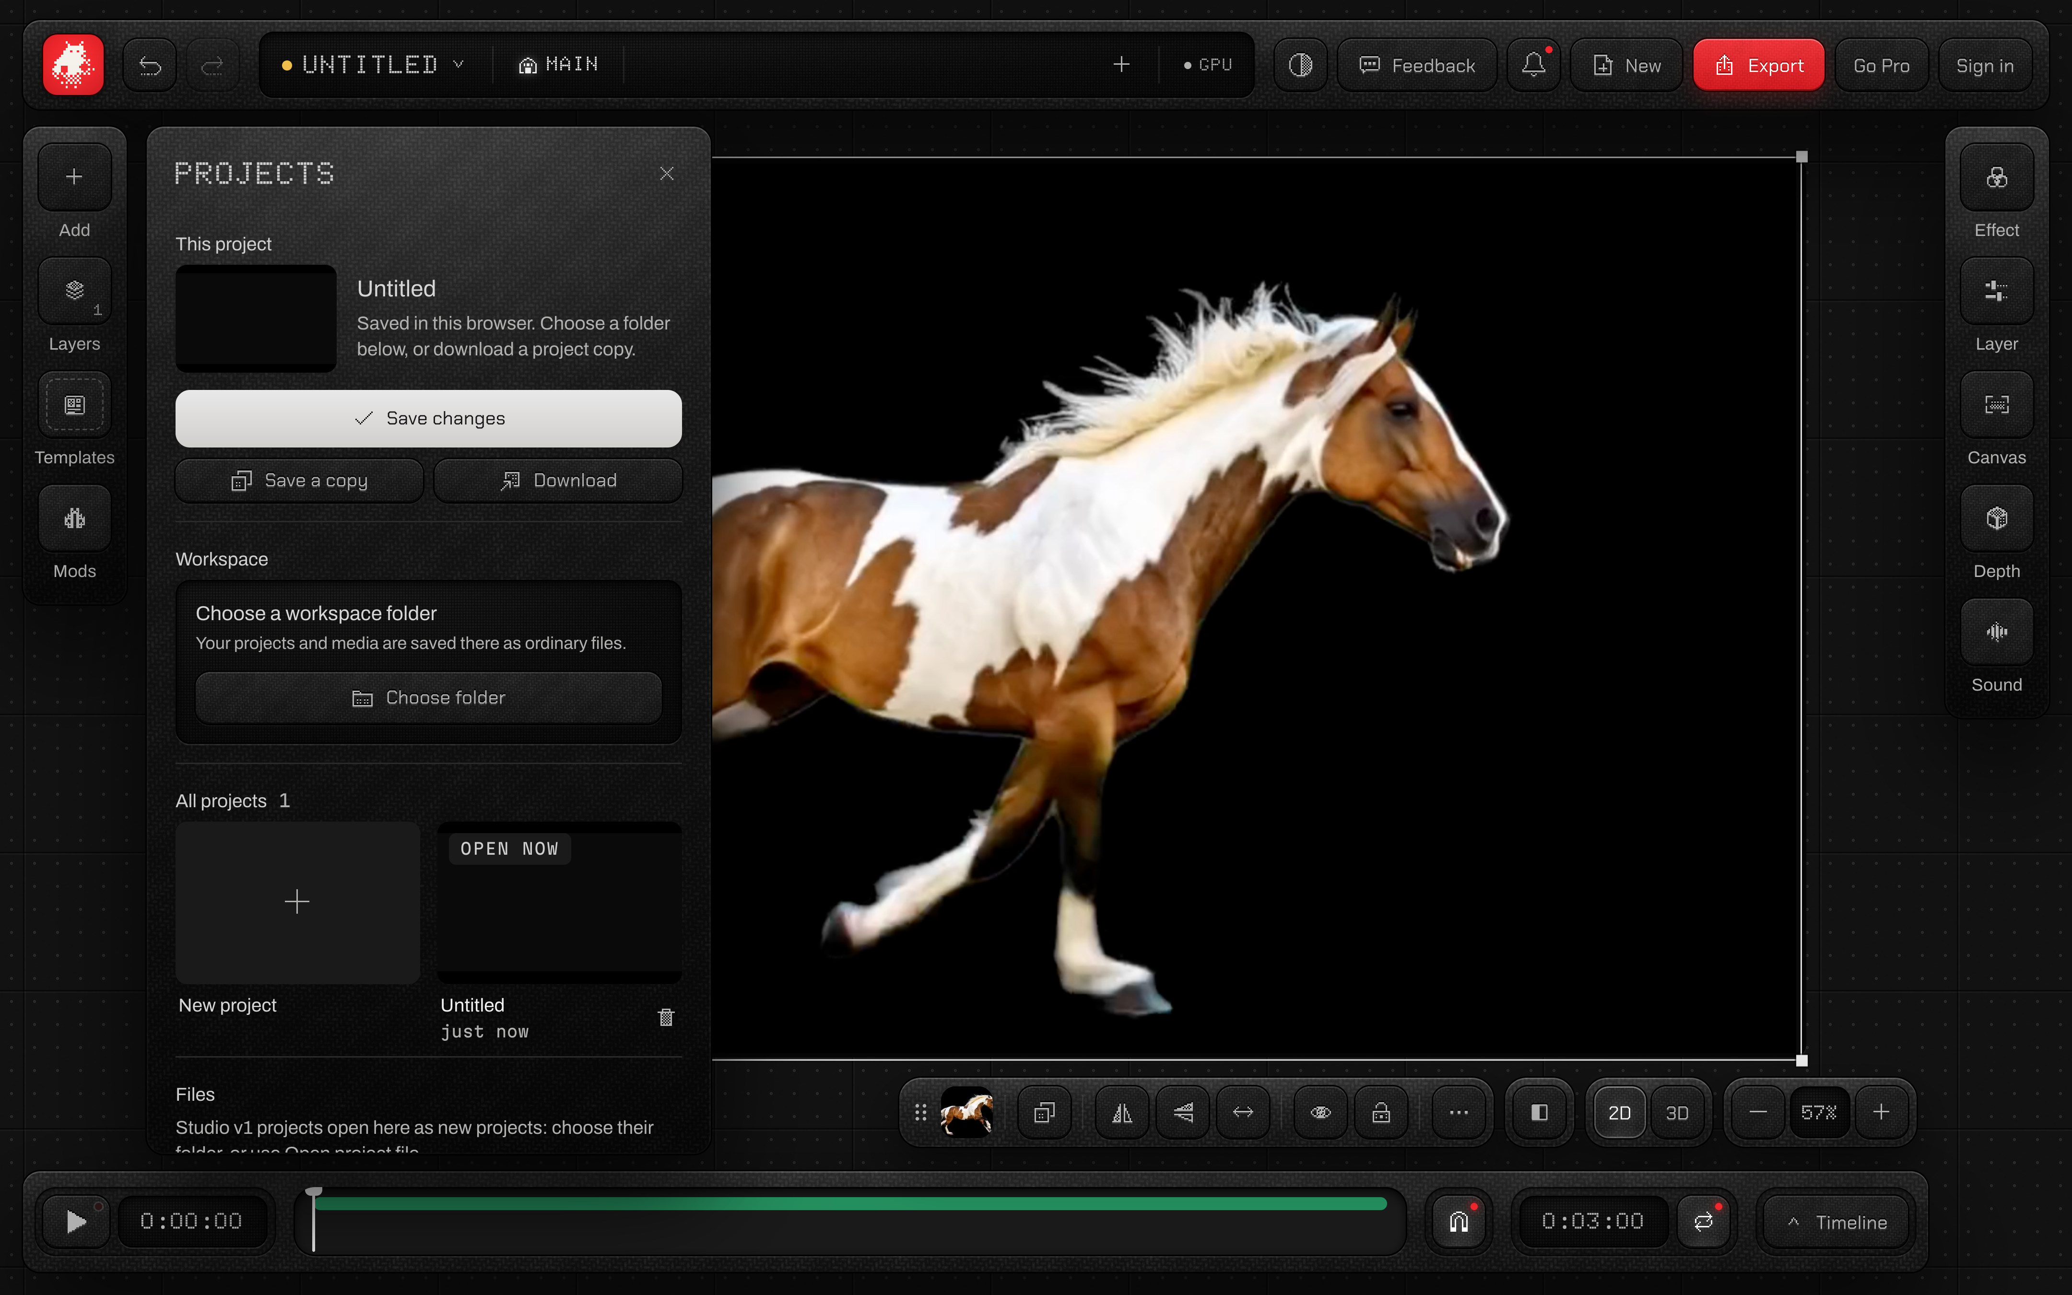
Task: Open the Canvas settings panel
Action: click(1997, 405)
